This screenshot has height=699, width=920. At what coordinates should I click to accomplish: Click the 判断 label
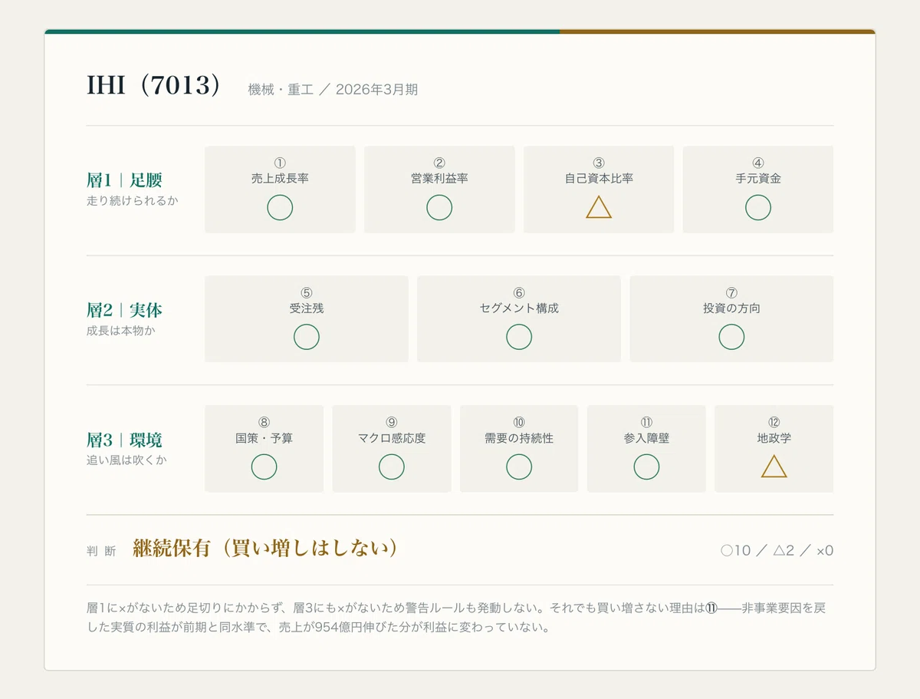[x=101, y=551]
